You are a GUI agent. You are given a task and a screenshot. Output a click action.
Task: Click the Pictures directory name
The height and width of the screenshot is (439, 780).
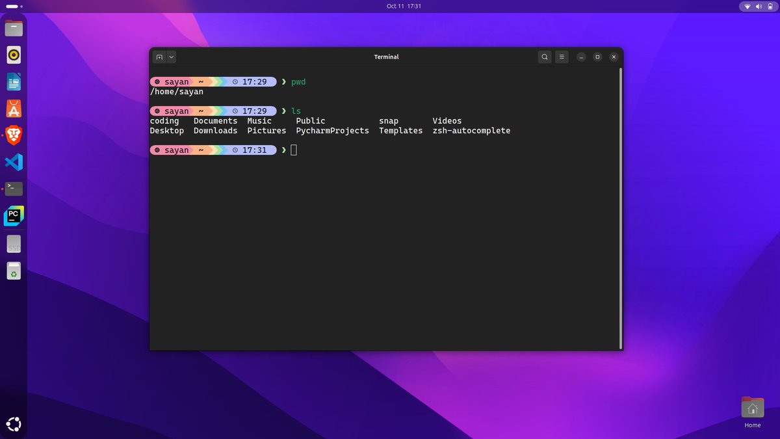(266, 131)
